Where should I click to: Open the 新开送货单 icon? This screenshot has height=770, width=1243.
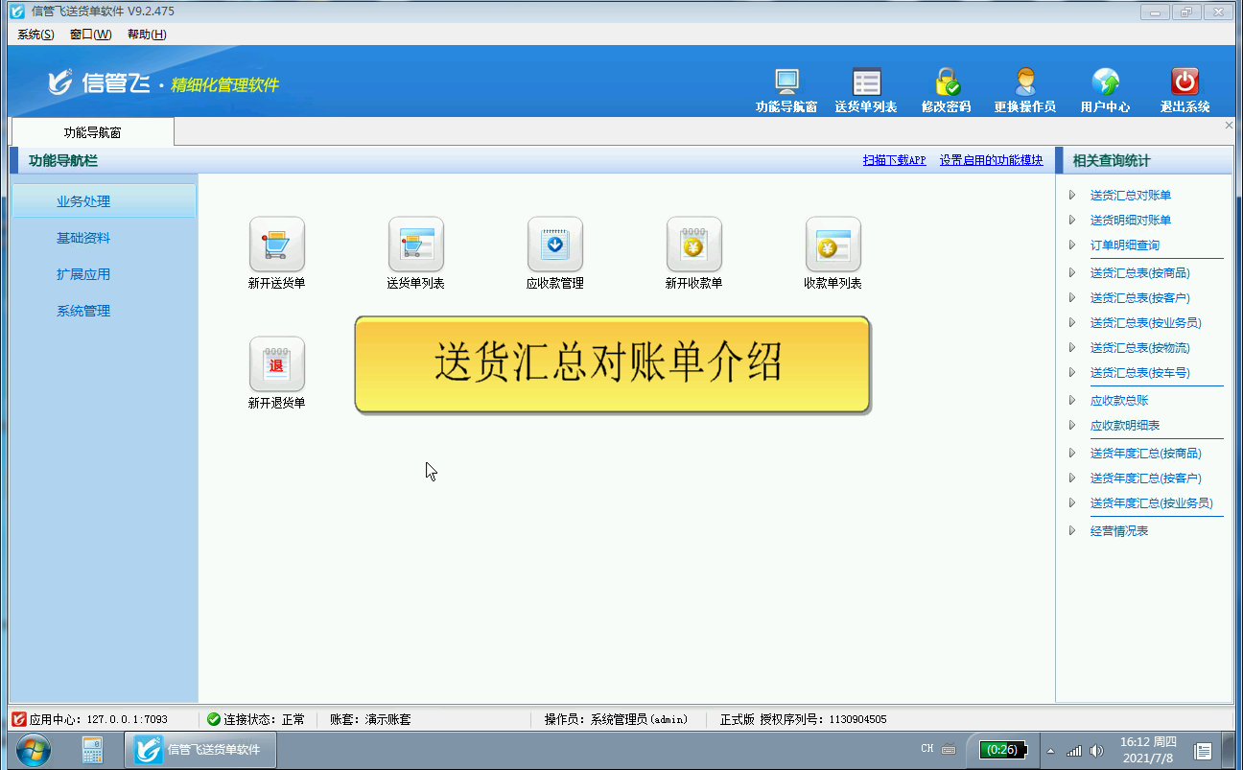tap(276, 245)
